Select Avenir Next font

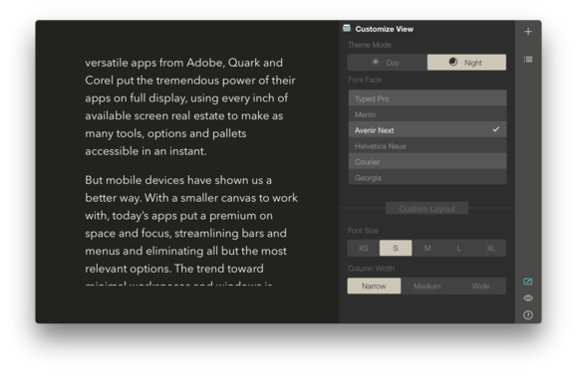[x=428, y=130]
